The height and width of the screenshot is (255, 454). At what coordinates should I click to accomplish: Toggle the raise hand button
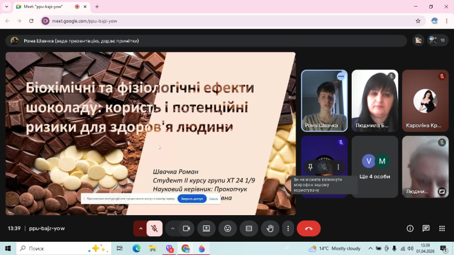click(270, 228)
